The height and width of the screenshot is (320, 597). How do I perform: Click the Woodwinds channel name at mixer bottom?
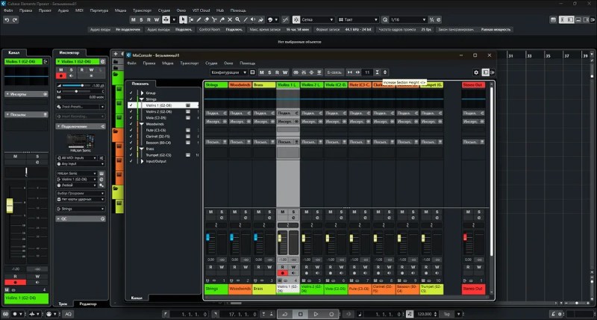240,289
